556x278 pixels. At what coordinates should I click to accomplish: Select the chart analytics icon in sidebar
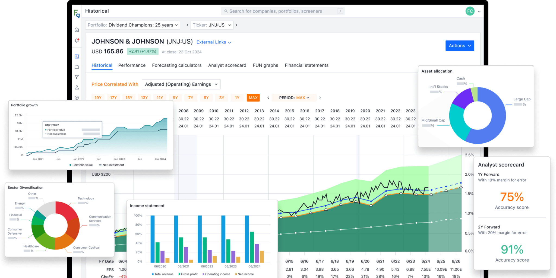pos(77,56)
